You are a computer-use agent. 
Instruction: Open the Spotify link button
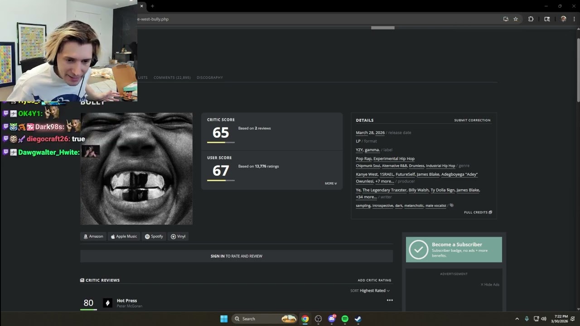tap(154, 236)
